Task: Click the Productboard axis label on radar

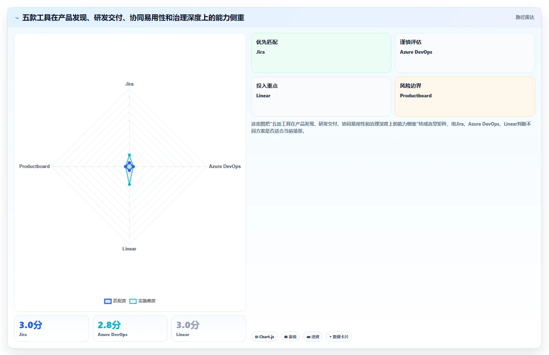Action: pyautogui.click(x=34, y=166)
